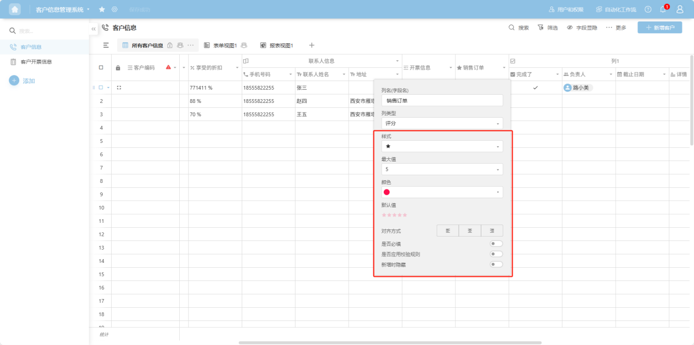Open the 样式 star style dropdown

(442, 147)
